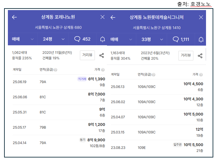Click address 서울특별시 노원구 상계동 680
This screenshot has width=218, height=160.
pyautogui.click(x=58, y=27)
